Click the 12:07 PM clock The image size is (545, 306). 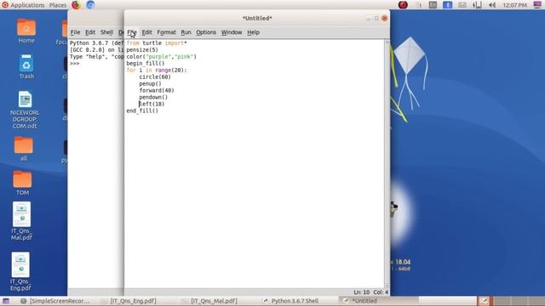(514, 5)
